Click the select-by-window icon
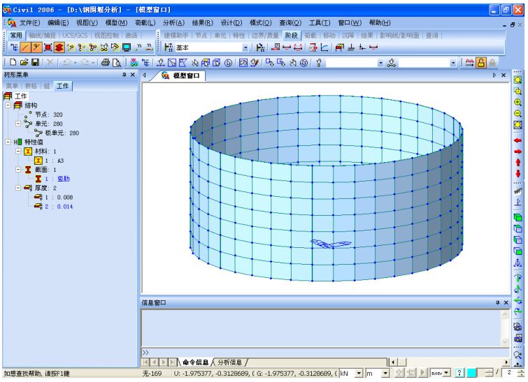The height and width of the screenshot is (382, 528). click(172, 63)
